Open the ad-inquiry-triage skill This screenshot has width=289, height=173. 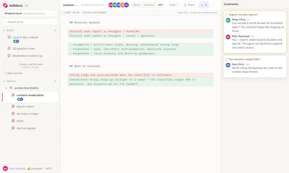[27, 114]
